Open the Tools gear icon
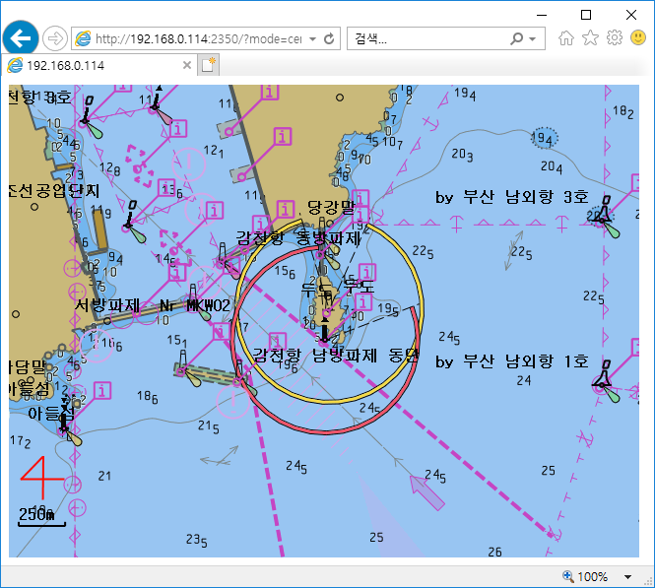 (x=614, y=38)
